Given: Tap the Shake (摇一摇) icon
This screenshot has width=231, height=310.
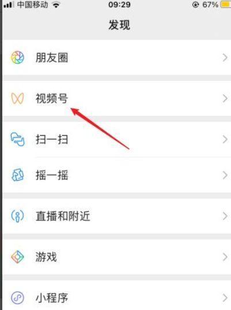Looking at the screenshot, I should tap(17, 175).
